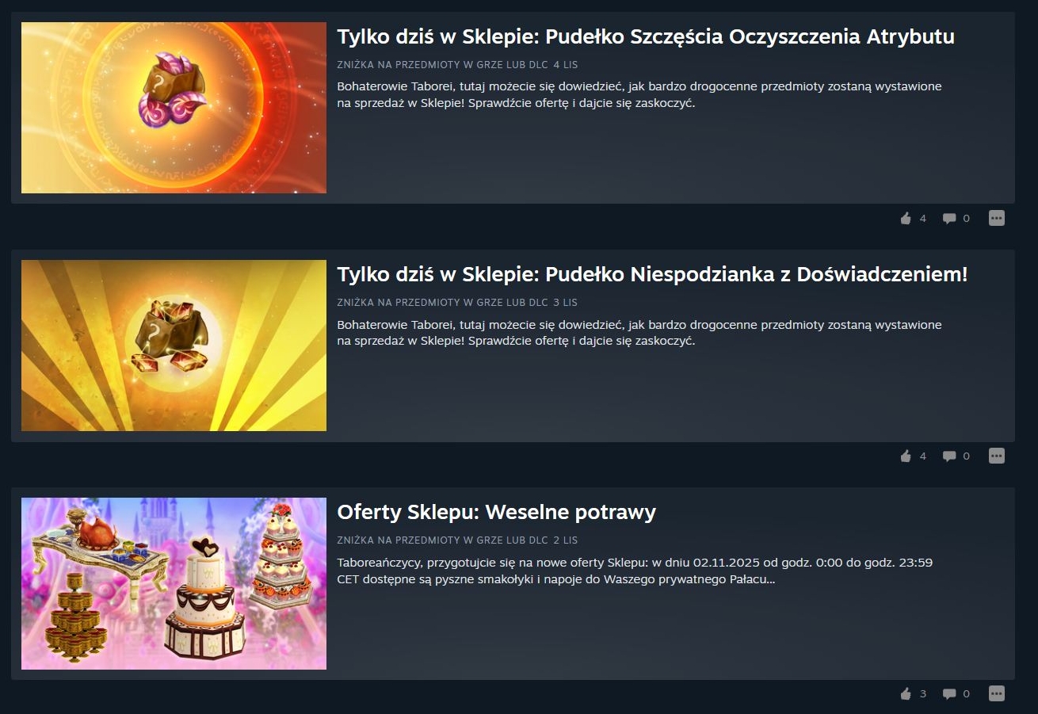Open the Oferty Sklepu: Weselne potrawy headline

click(x=496, y=513)
